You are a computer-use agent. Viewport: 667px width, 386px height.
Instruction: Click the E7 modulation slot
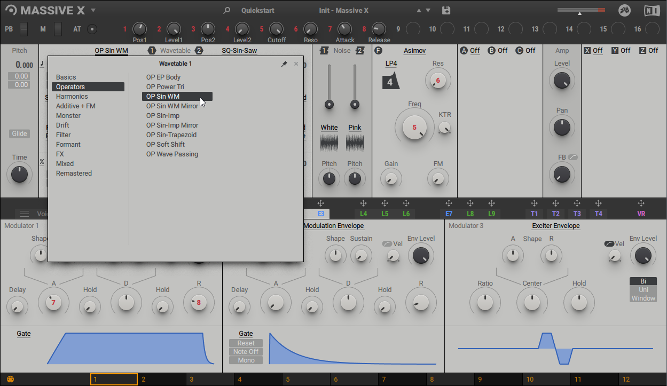(x=449, y=214)
